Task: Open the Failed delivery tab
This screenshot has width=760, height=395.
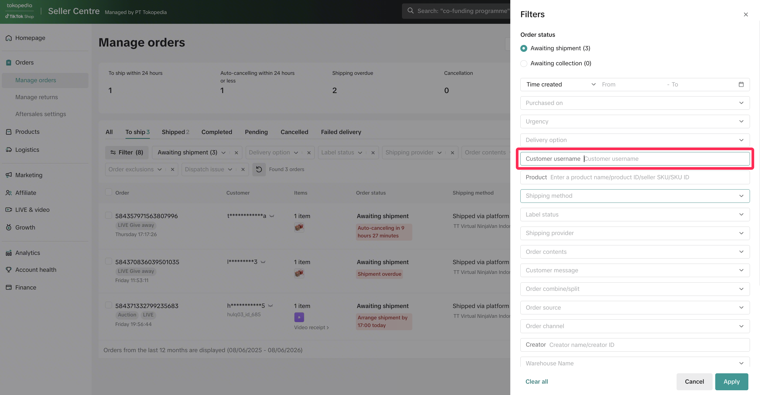Action: 341,132
